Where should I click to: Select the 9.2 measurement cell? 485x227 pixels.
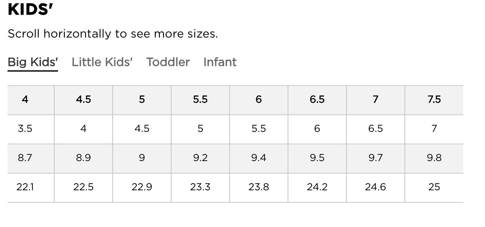click(200, 158)
